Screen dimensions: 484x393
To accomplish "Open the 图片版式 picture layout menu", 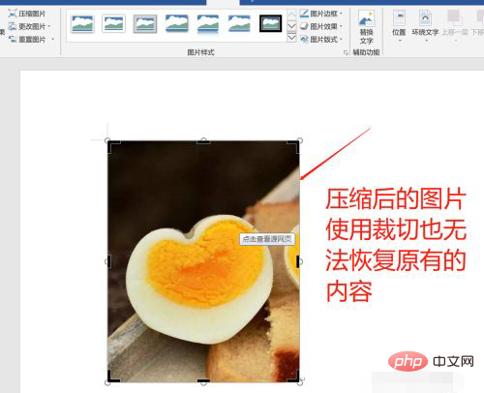I will click(321, 40).
